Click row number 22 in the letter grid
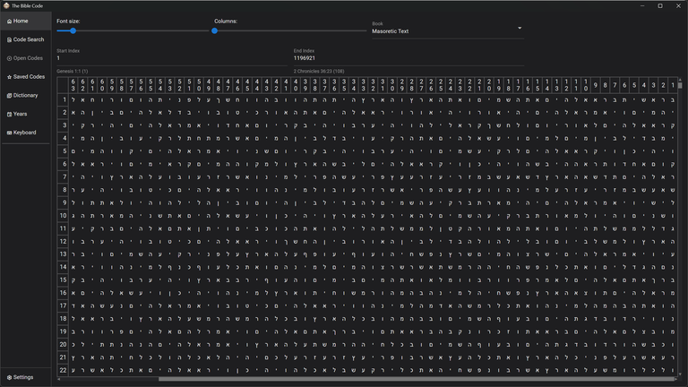688x387 pixels. pos(64,370)
